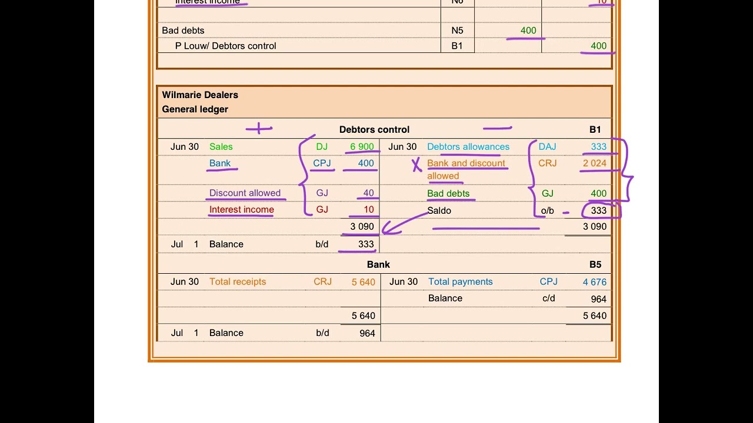Click Bank and discount allowed entry
This screenshot has width=753, height=423.
coord(466,169)
